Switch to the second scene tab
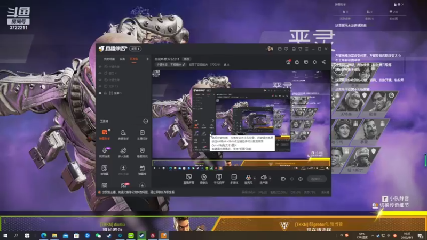The image size is (427, 240). 122,59
